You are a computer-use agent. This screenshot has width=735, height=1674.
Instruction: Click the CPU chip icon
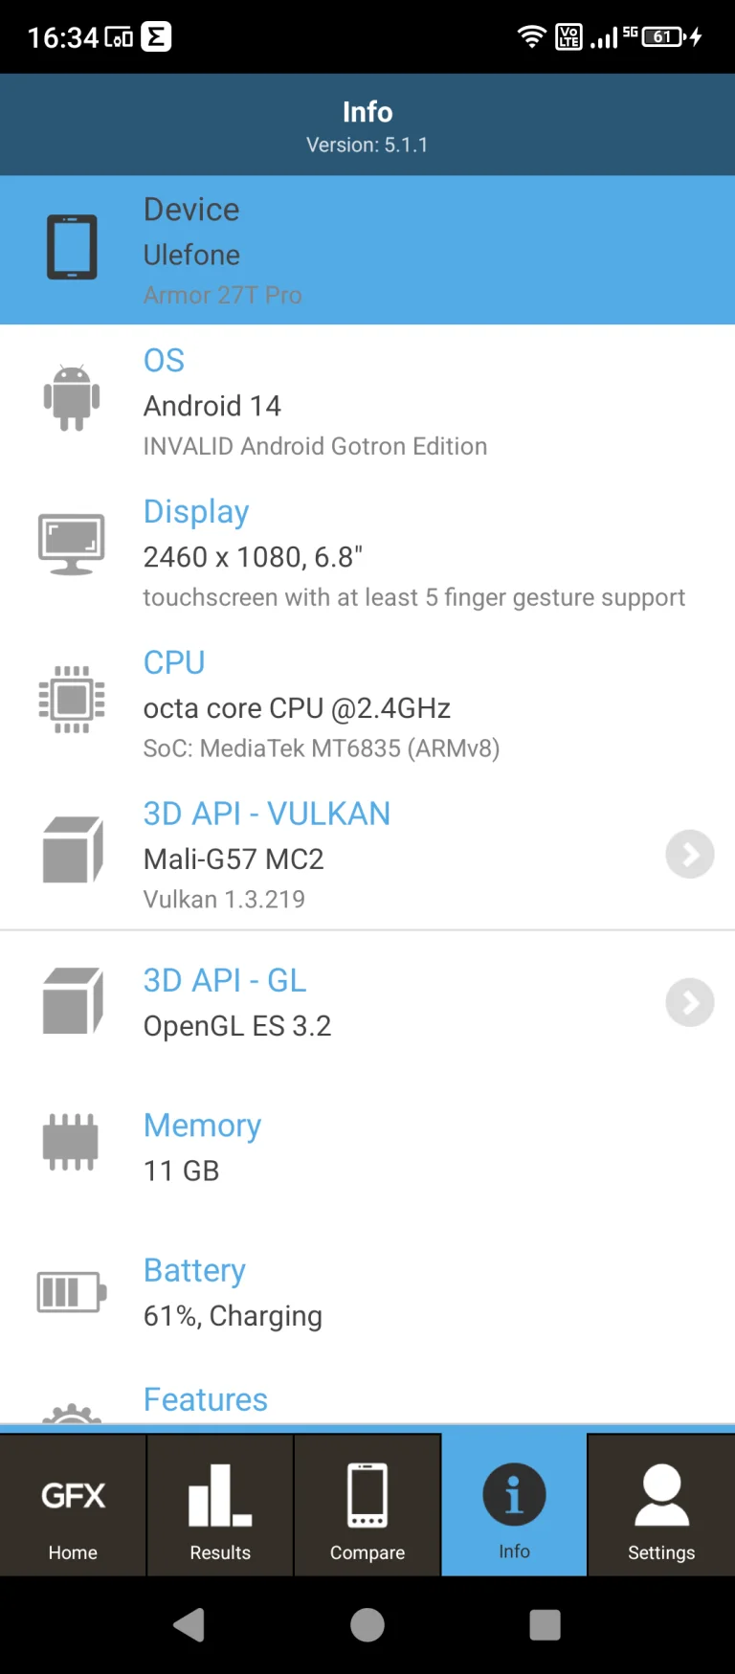click(x=72, y=699)
